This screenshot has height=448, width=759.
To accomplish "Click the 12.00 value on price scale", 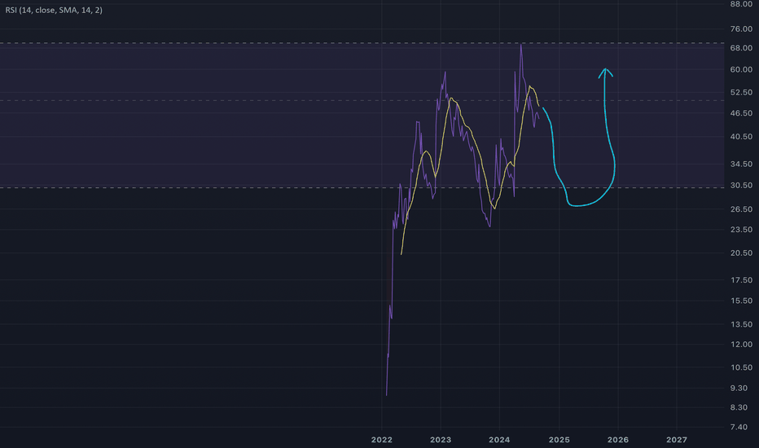I will coord(741,345).
